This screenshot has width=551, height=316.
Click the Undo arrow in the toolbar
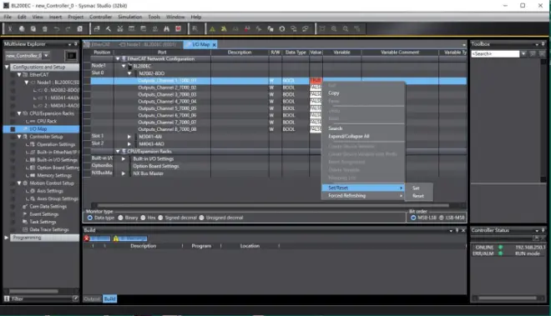pyautogui.click(x=56, y=29)
